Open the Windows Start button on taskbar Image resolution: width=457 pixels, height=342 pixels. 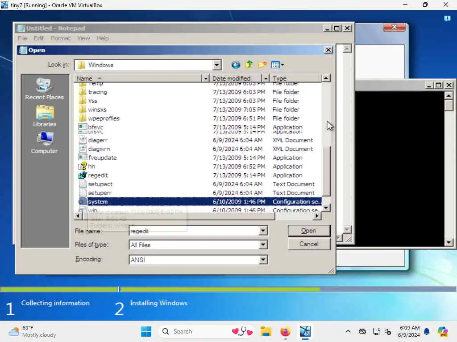(146, 331)
